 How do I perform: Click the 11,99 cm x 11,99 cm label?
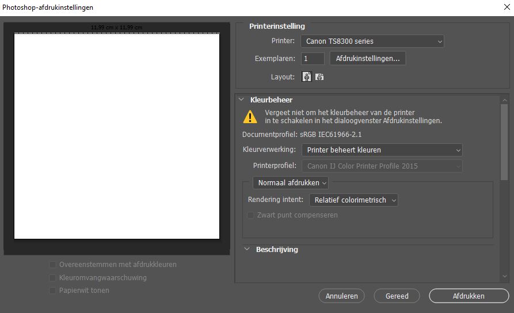[117, 28]
